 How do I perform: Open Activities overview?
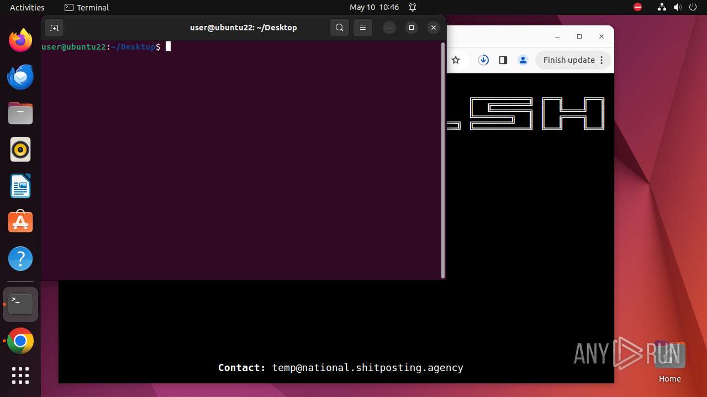[x=27, y=7]
